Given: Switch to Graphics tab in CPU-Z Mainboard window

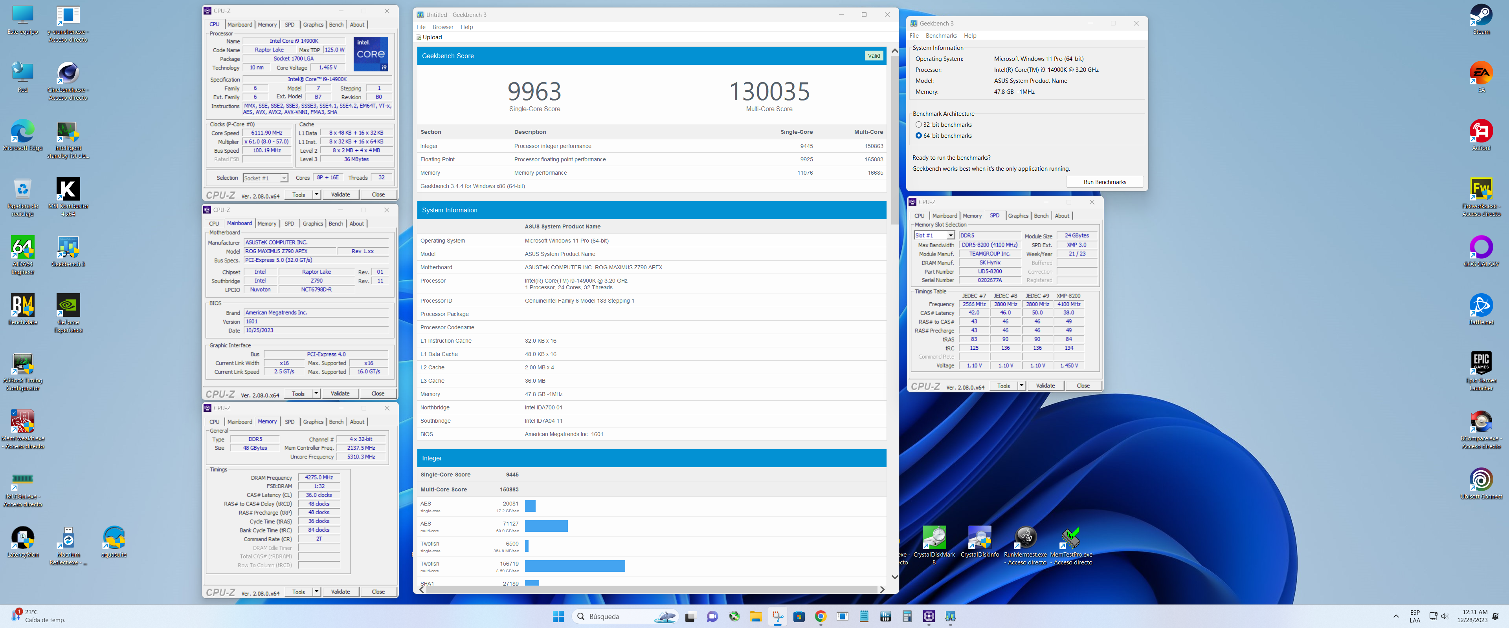Looking at the screenshot, I should (313, 224).
